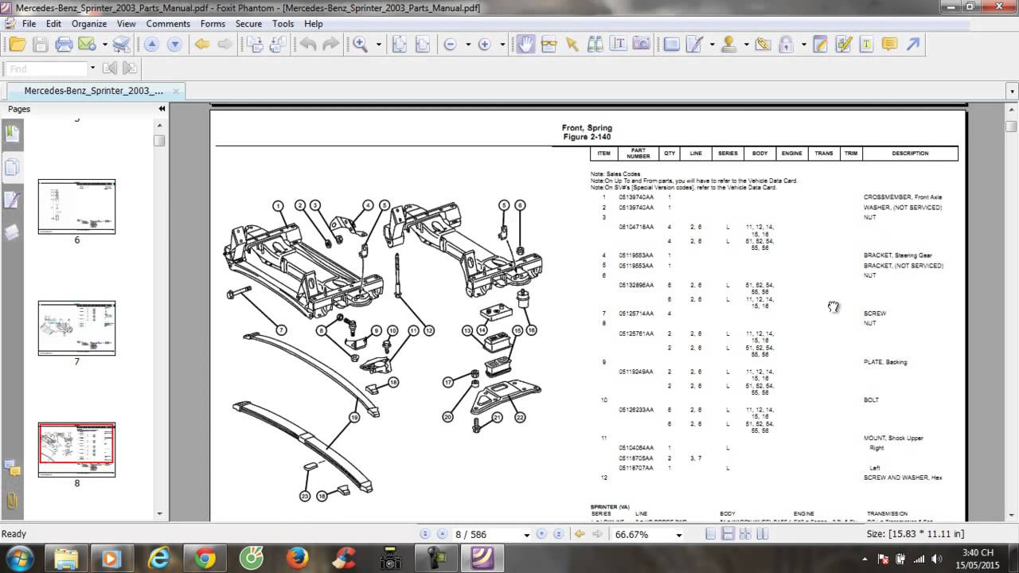The width and height of the screenshot is (1019, 573).
Task: Click the Undo arrow icon
Action: pyautogui.click(x=307, y=45)
